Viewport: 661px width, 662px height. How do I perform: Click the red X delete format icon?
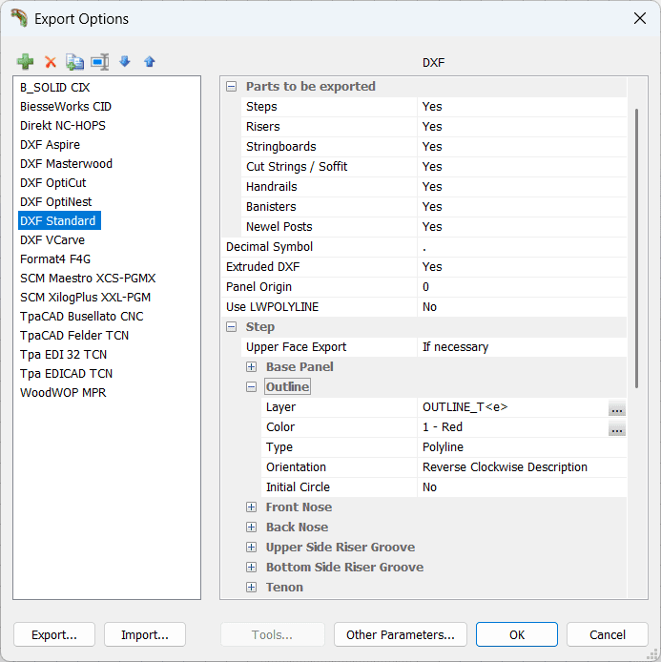click(51, 62)
